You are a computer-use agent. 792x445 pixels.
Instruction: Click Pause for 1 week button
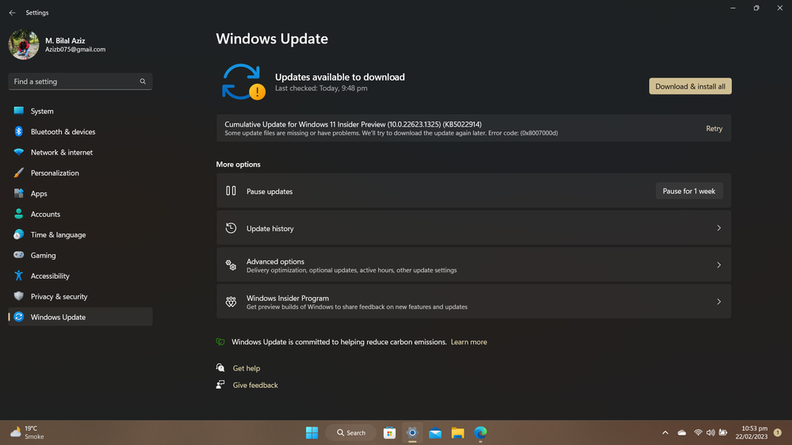pyautogui.click(x=689, y=191)
